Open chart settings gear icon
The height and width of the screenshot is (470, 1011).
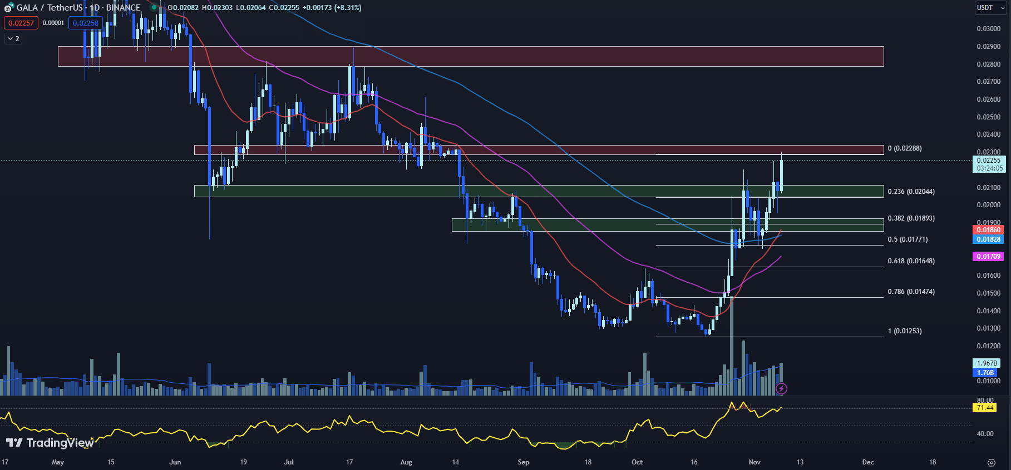[x=992, y=462]
